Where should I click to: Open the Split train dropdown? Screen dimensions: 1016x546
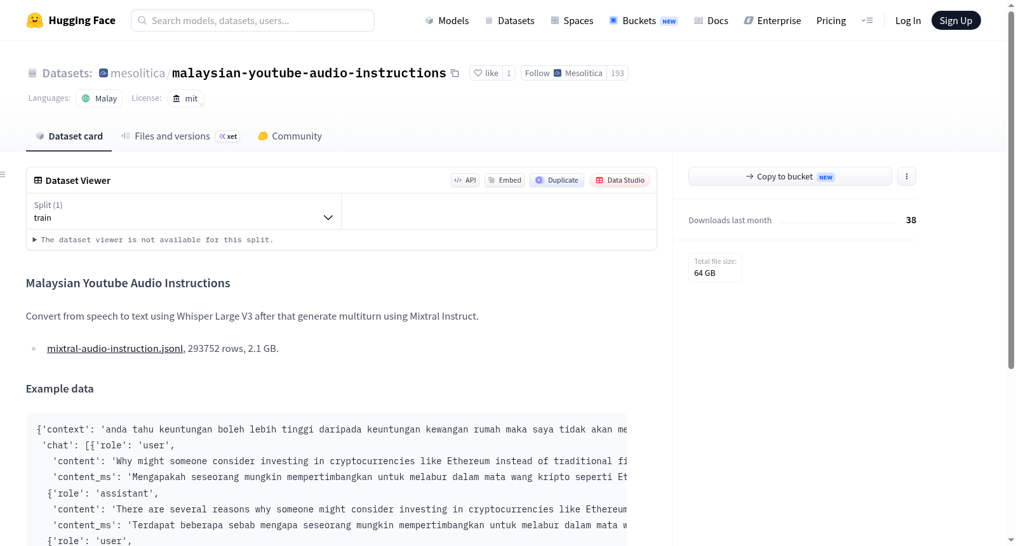(184, 211)
